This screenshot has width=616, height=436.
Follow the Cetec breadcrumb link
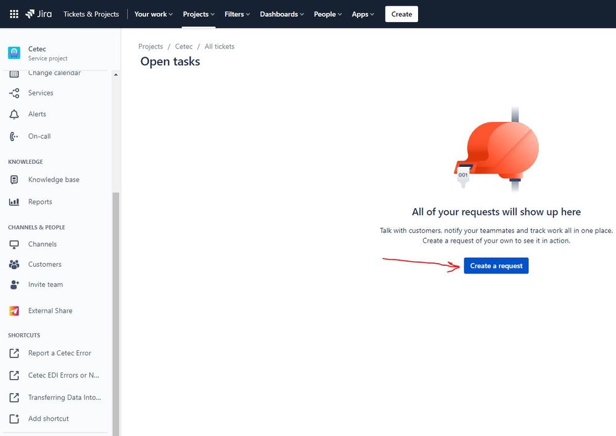(184, 46)
